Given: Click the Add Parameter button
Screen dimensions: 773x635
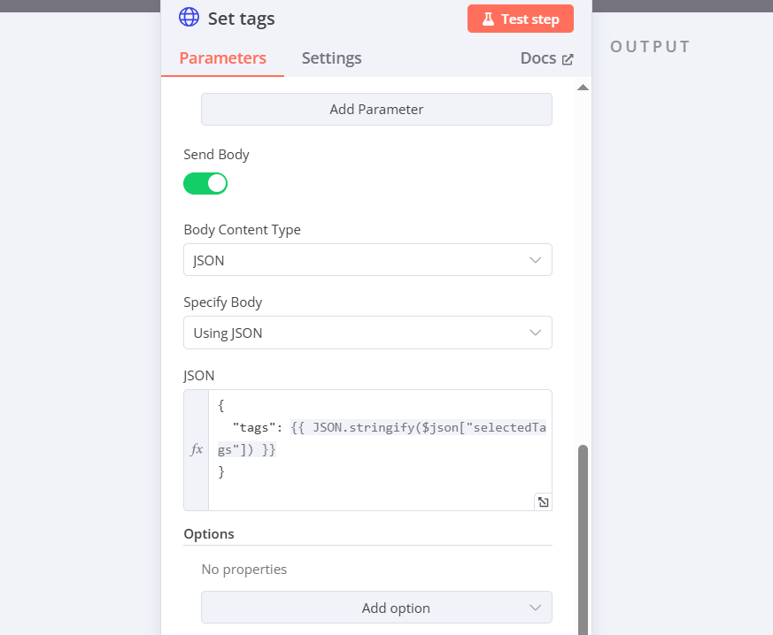Looking at the screenshot, I should 376,110.
